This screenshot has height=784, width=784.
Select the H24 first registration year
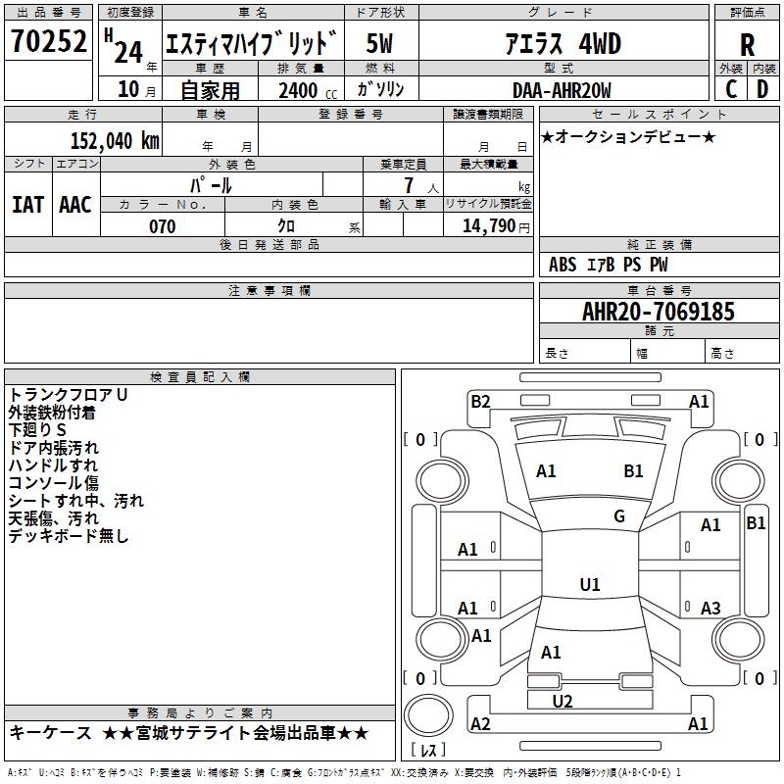125,46
